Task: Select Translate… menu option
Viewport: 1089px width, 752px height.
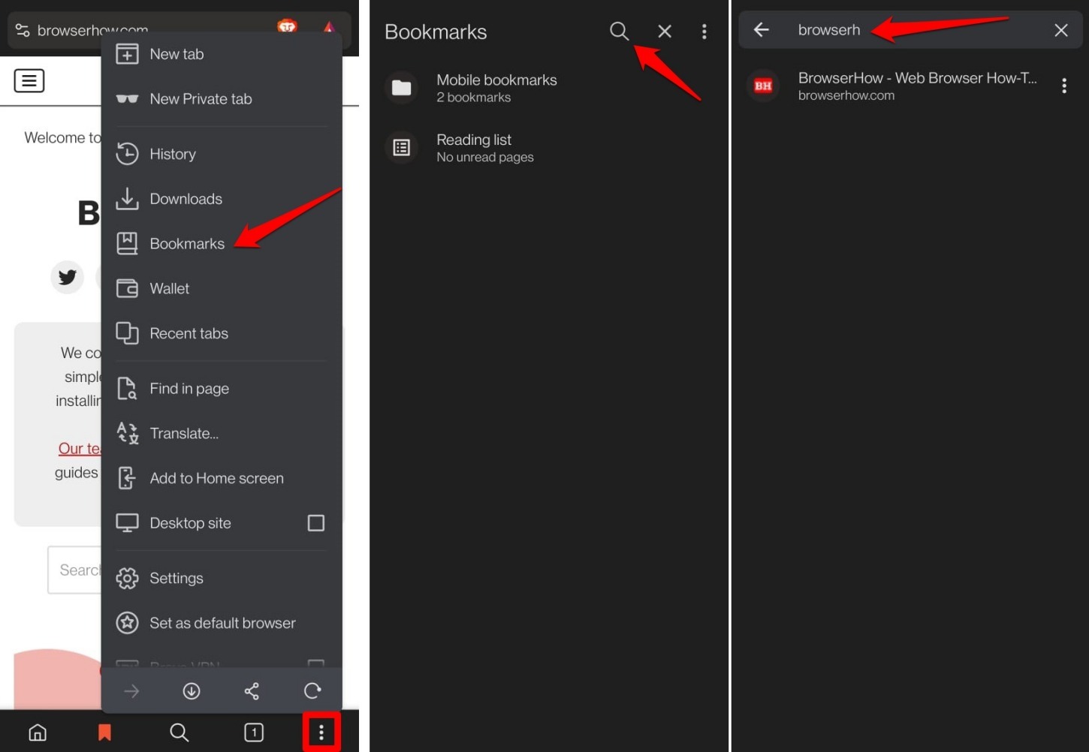Action: point(222,434)
